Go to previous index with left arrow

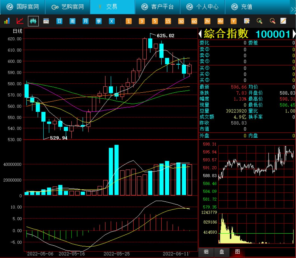200,34
